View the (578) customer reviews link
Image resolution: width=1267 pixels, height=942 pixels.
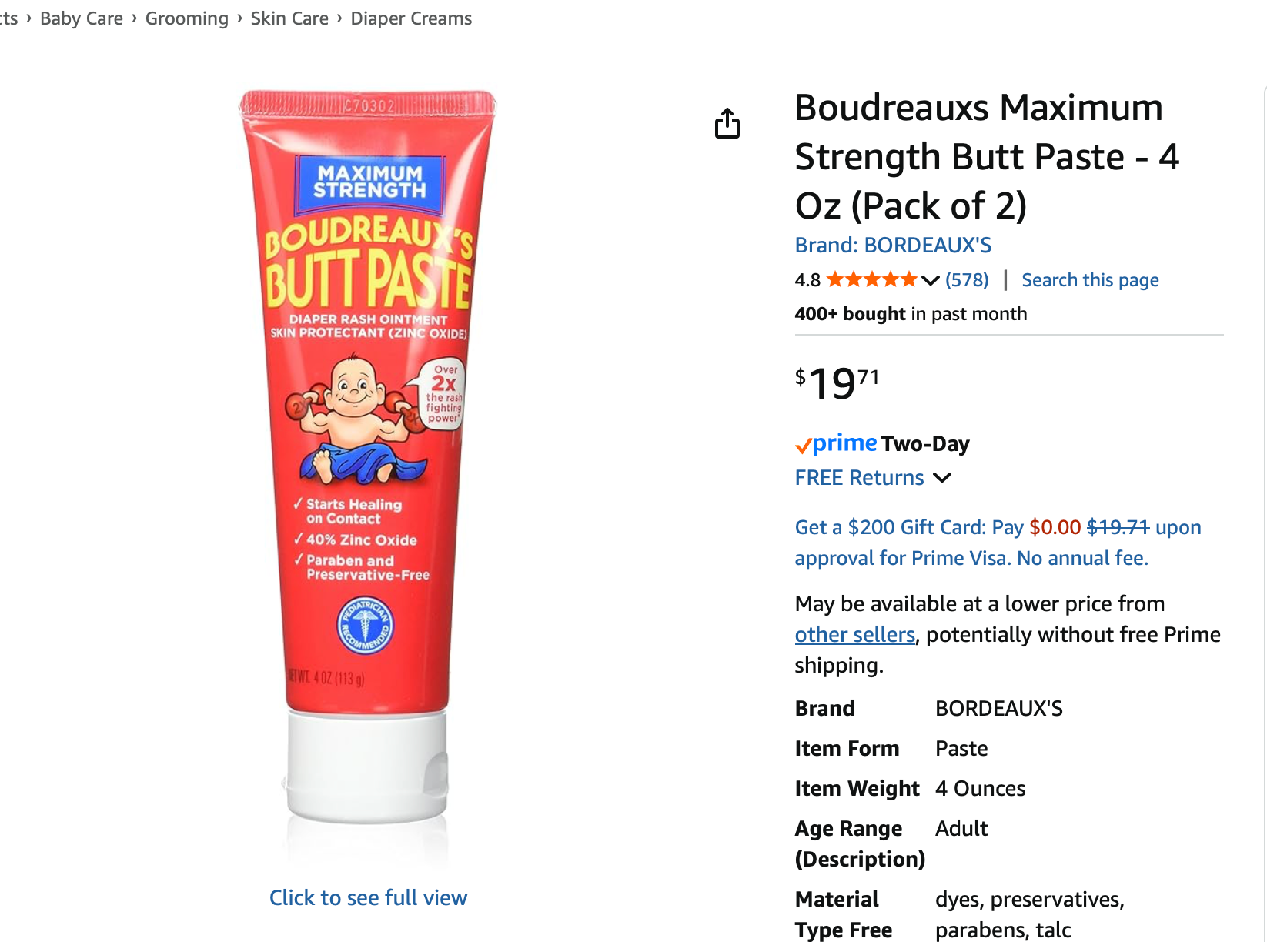[x=967, y=279]
